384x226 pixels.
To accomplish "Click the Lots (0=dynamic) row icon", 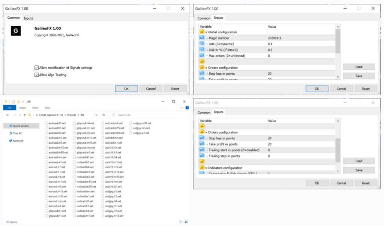I will pos(202,44).
